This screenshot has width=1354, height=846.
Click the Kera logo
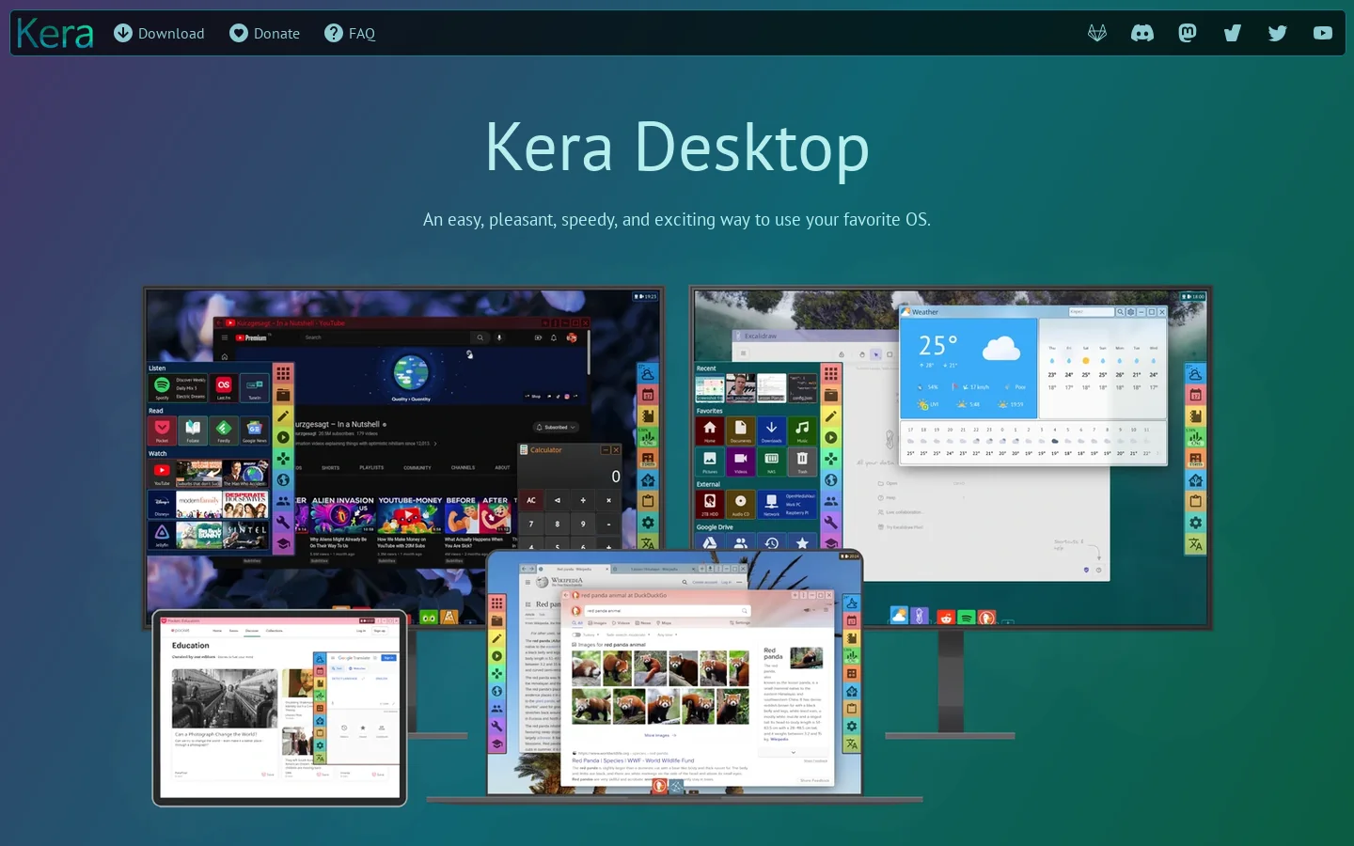tap(55, 34)
